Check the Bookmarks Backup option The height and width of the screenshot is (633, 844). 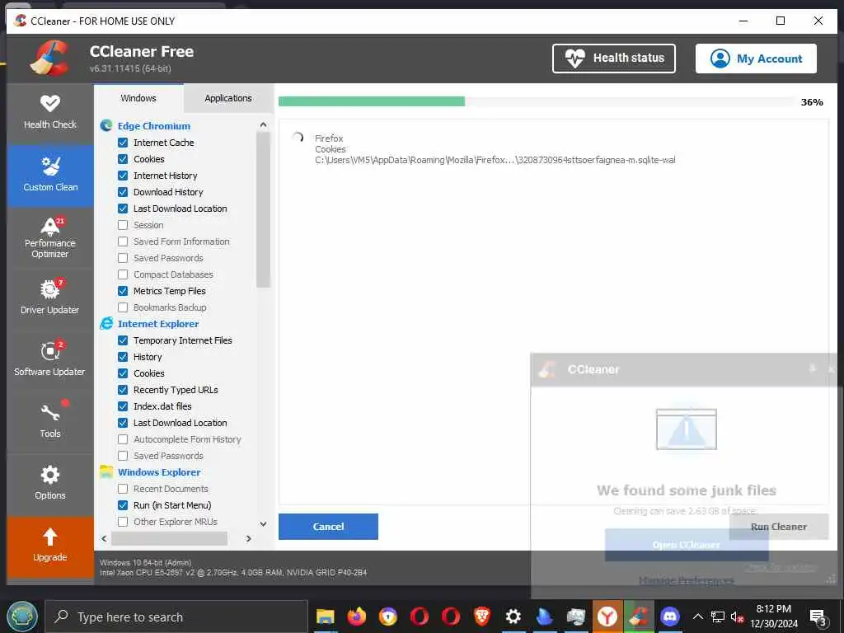tap(123, 307)
